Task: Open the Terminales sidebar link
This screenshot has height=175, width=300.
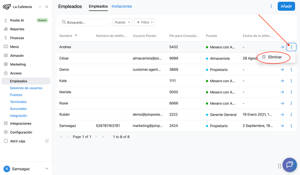Action: 18,102
